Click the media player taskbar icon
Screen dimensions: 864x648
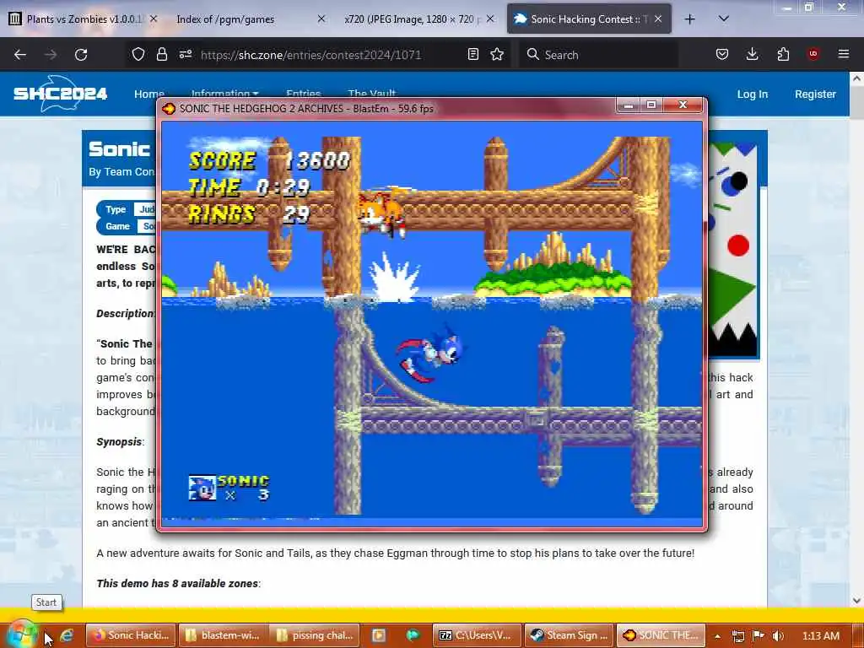[379, 635]
